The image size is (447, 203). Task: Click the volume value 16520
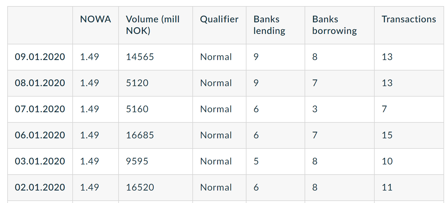tap(140, 187)
